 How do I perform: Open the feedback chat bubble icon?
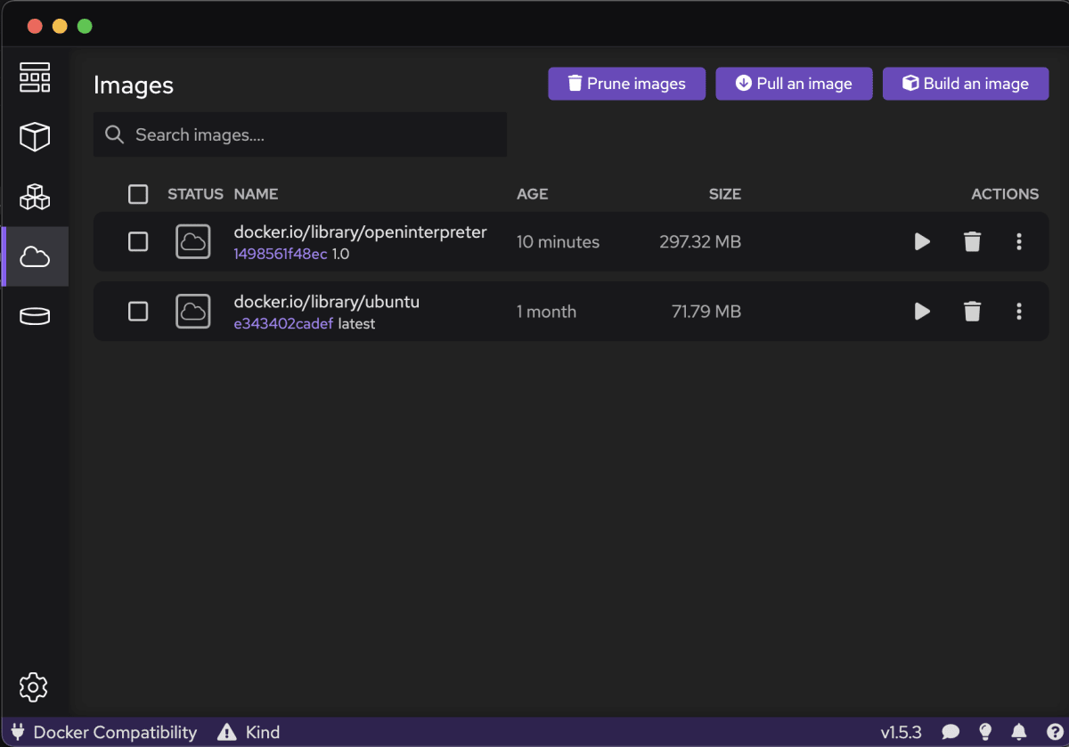pyautogui.click(x=951, y=732)
